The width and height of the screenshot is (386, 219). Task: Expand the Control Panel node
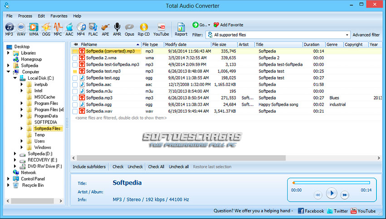pos(9,179)
